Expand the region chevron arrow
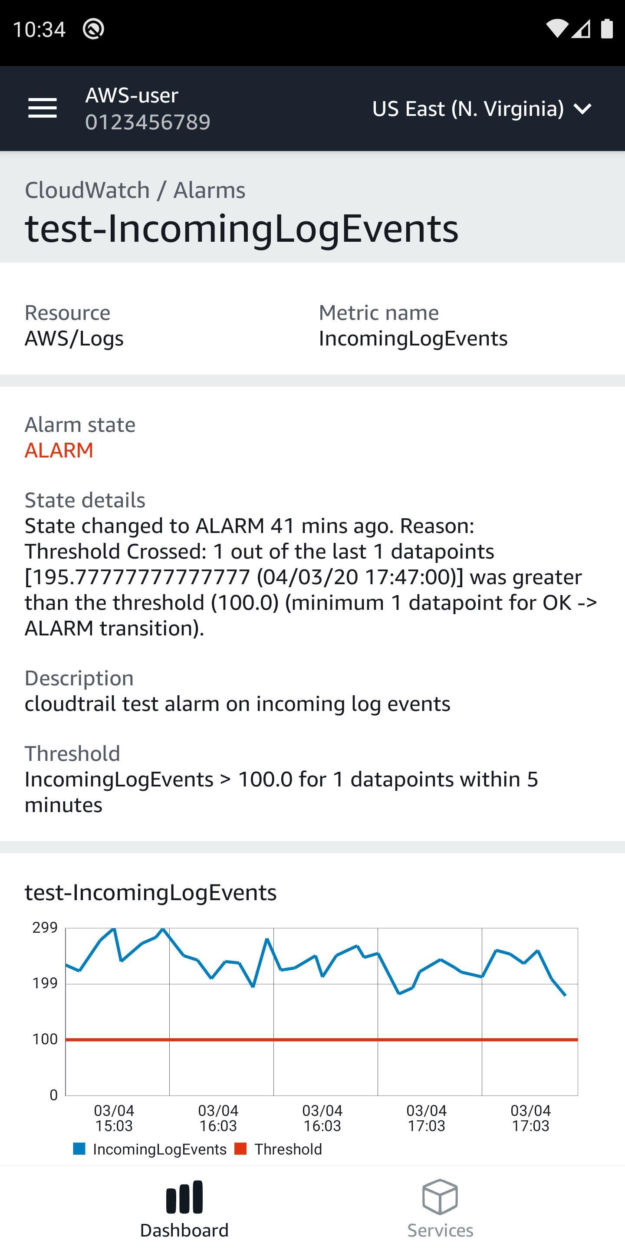 point(582,109)
